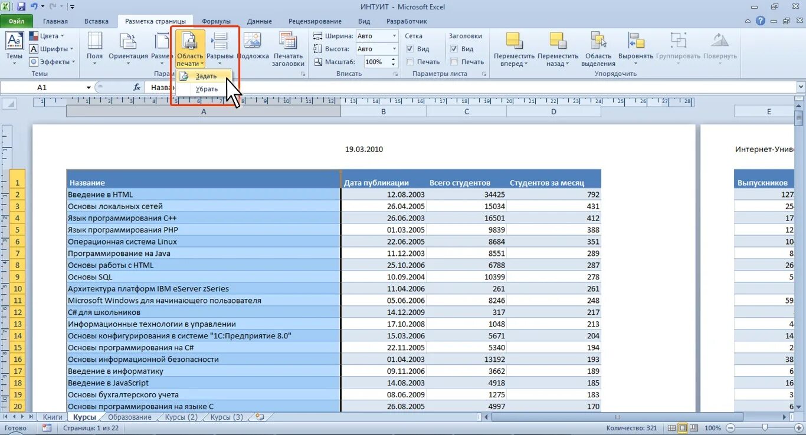Click the Name Box showing A1
Image resolution: width=806 pixels, height=435 pixels.
pyautogui.click(x=42, y=87)
